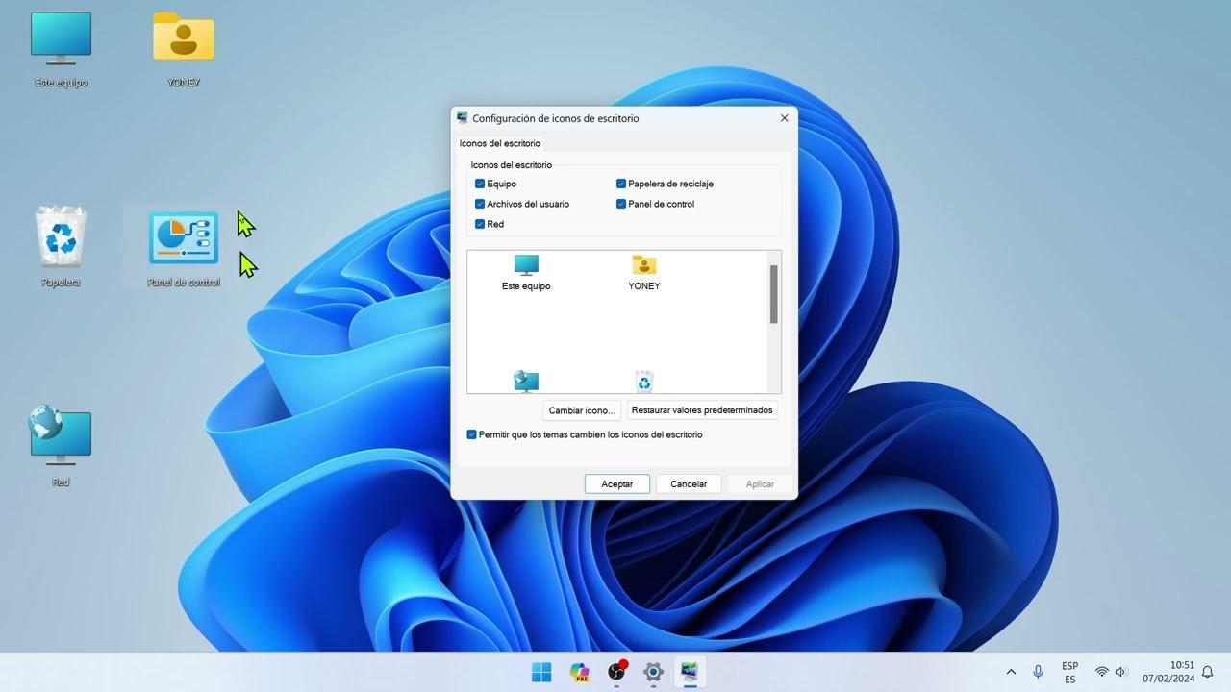Confirm changes with the Aceptar button

[616, 483]
